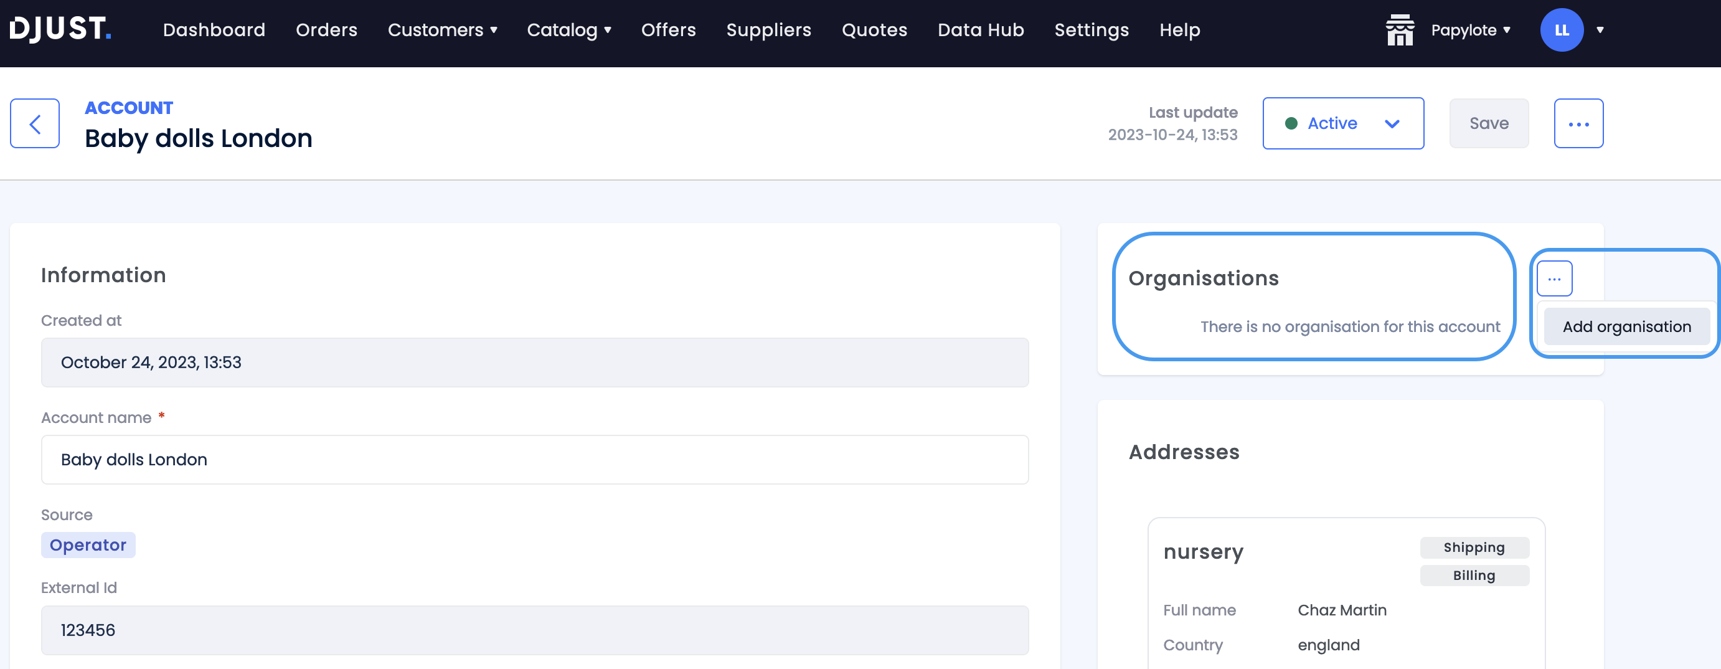Open the Active status chevron dropdown
This screenshot has height=669, width=1721.
click(x=1392, y=123)
